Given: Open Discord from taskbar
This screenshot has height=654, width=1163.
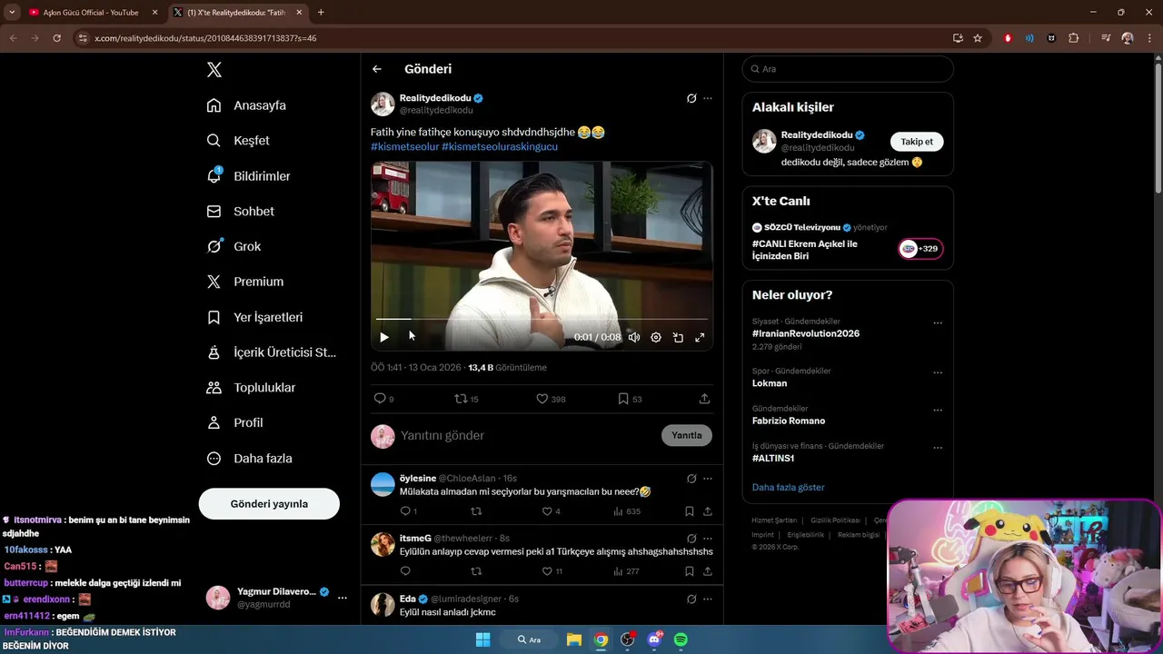Looking at the screenshot, I should [x=654, y=639].
